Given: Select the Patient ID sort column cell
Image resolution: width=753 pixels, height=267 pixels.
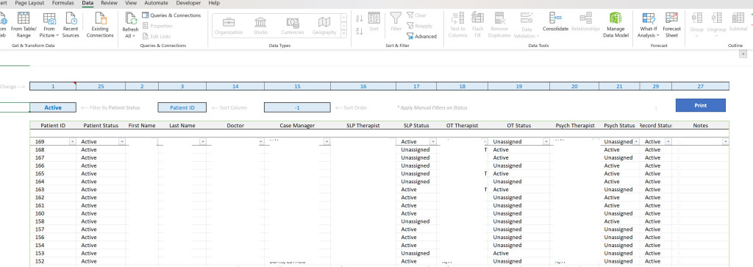Looking at the screenshot, I should coord(182,107).
